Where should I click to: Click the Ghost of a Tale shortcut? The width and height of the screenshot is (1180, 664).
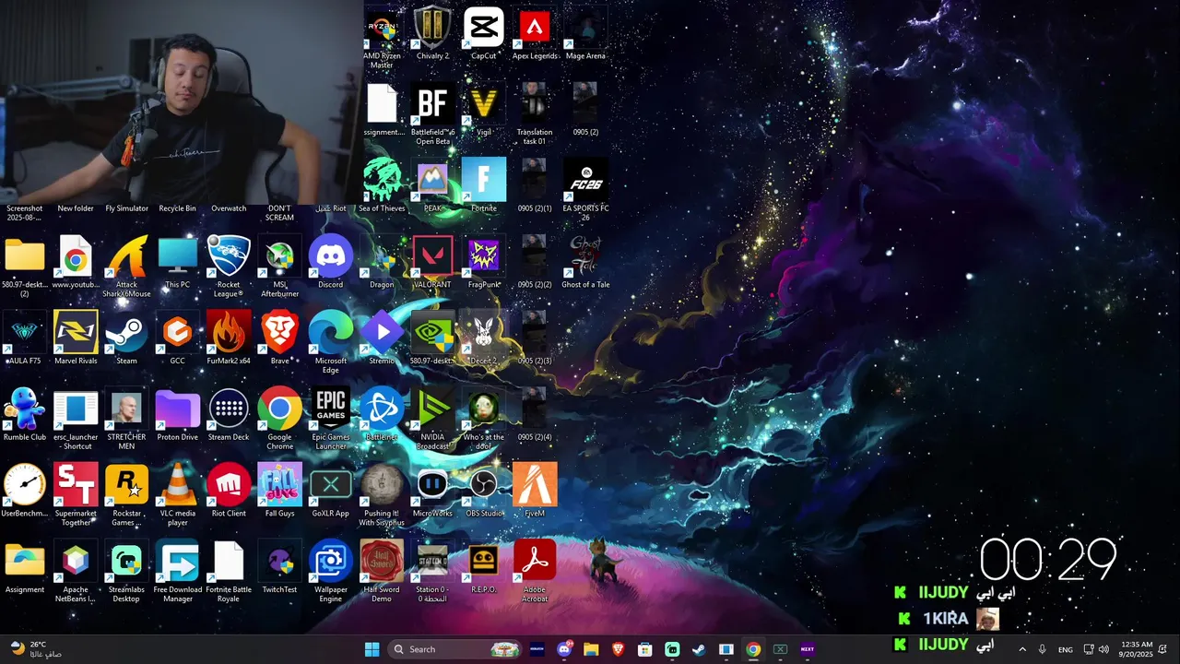(x=585, y=257)
